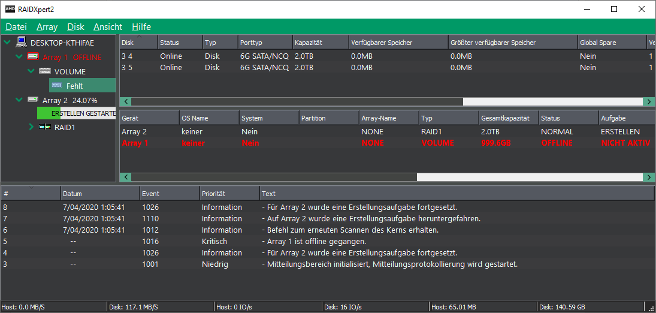Collapse the DESKTOP-KTHIFAE tree node
Viewport: 656px width, 313px height.
coord(7,43)
